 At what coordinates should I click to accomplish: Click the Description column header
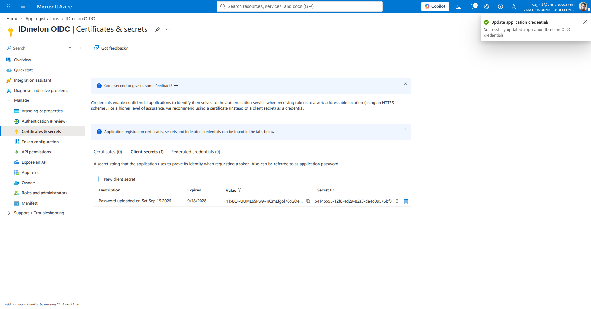click(x=109, y=190)
